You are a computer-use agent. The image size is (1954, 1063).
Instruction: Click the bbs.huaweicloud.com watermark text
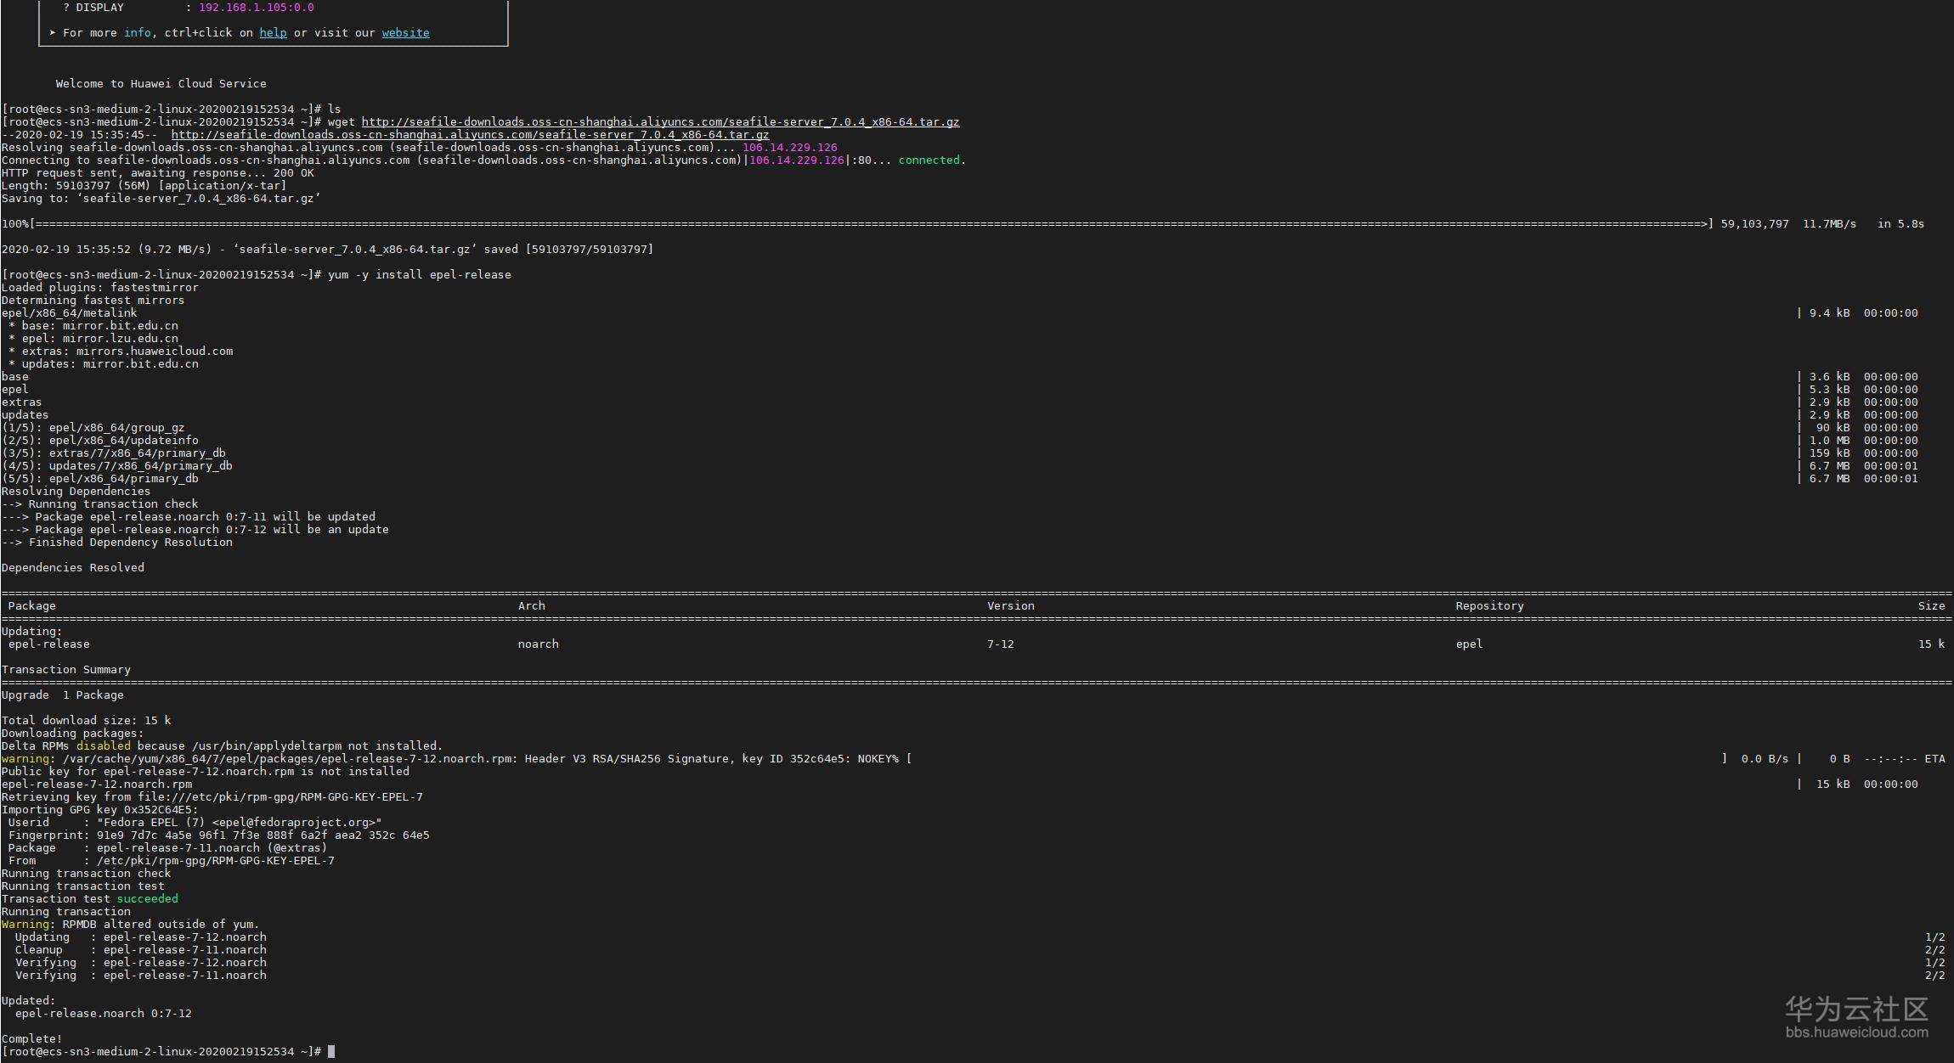(1856, 1032)
